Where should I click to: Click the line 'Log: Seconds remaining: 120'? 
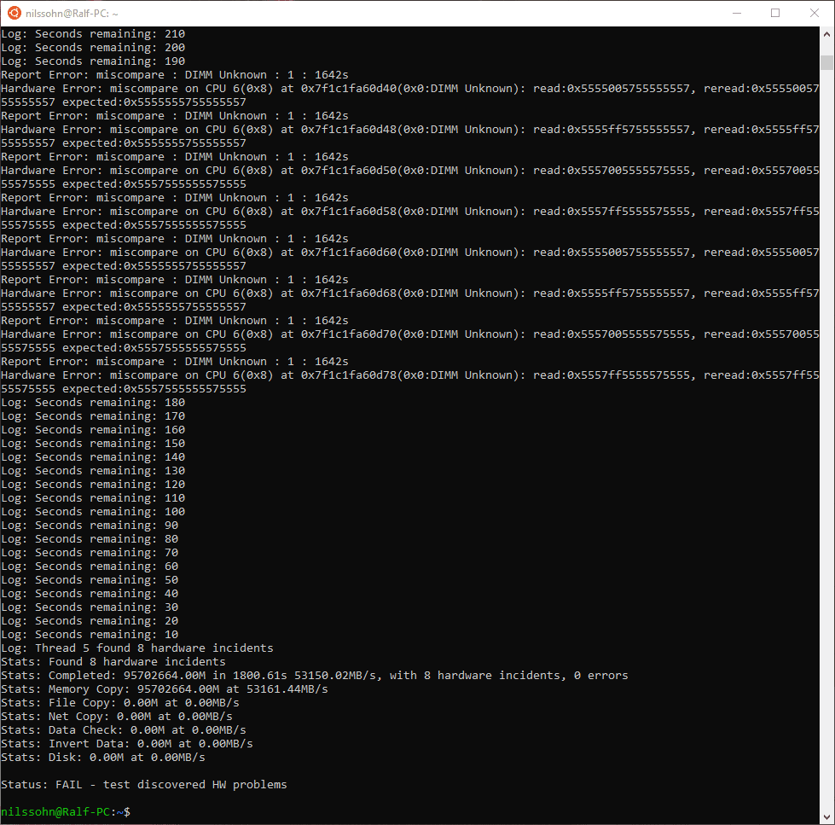click(93, 485)
